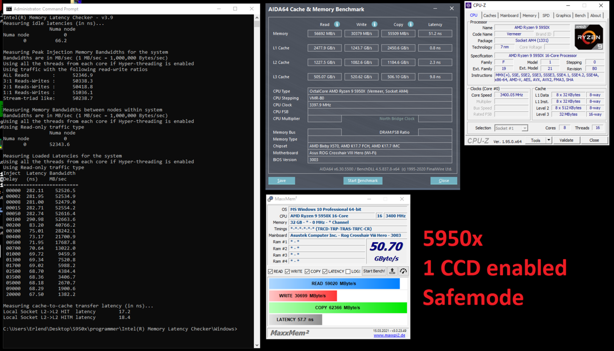Viewport: 614px width, 351px height.
Task: Open the www.maxxpi2.de link in MaxxMem
Action: 390,335
